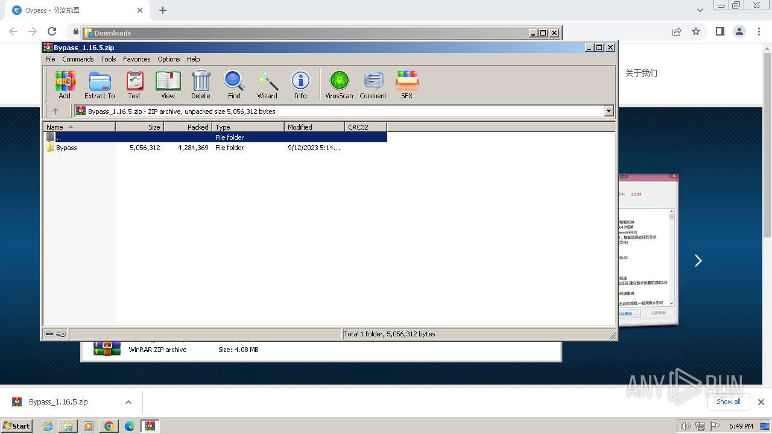Open the WinRAR File menu
The image size is (772, 434).
(50, 59)
